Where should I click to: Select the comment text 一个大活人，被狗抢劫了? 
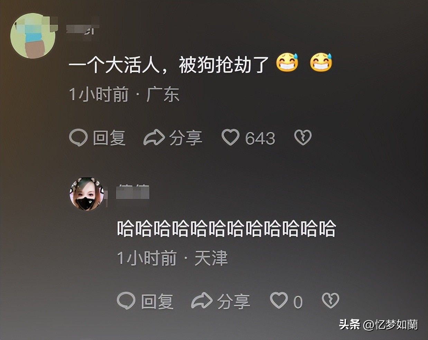pyautogui.click(x=169, y=64)
